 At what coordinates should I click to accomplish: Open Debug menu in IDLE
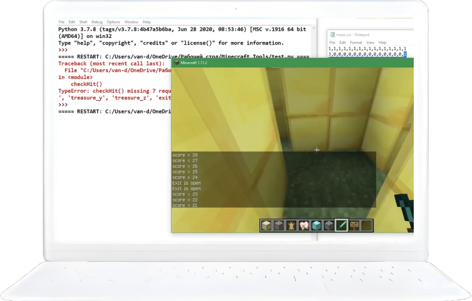[x=97, y=22]
